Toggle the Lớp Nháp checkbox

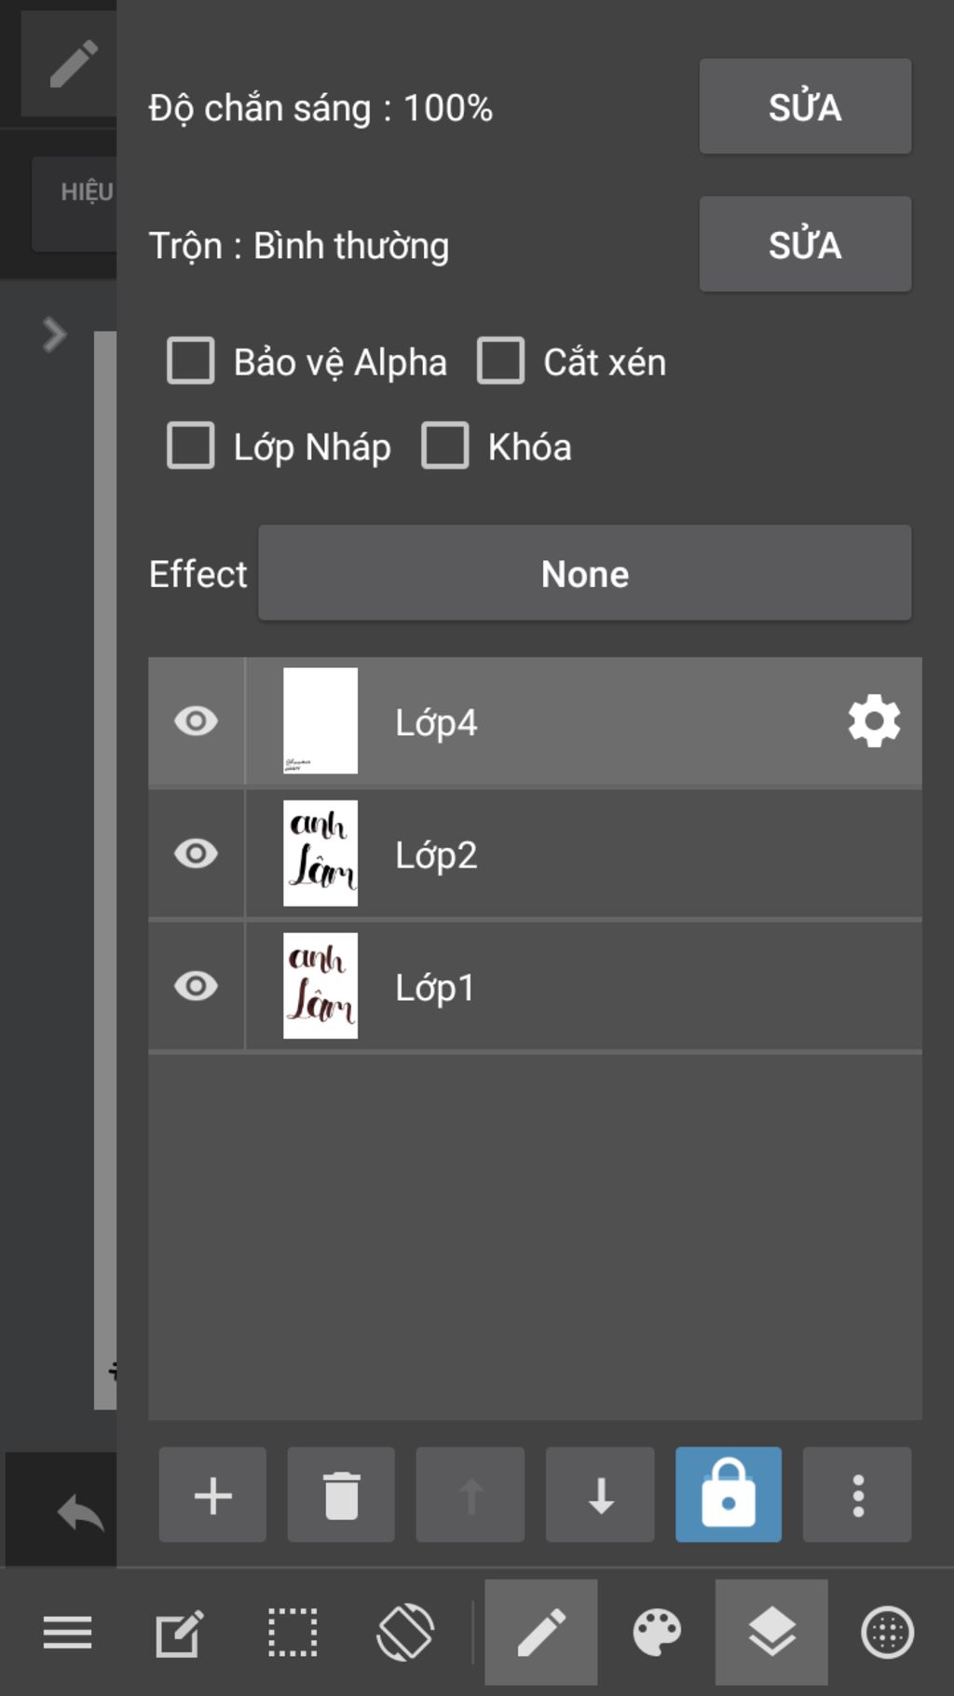190,445
